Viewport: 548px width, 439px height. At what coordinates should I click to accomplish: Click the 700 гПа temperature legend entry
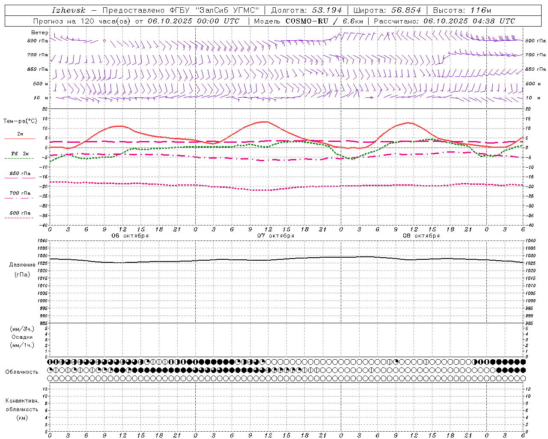(x=20, y=193)
